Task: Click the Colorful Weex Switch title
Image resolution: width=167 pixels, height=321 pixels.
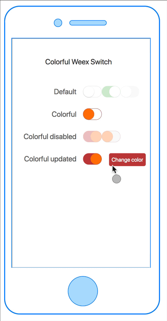Action: [x=78, y=62]
